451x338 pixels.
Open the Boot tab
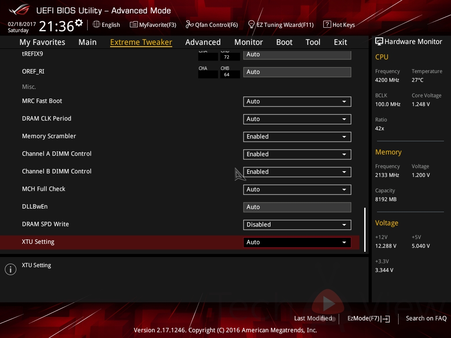(x=284, y=42)
